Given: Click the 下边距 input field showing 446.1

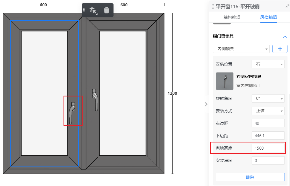Looking at the screenshot, I should pyautogui.click(x=268, y=136).
